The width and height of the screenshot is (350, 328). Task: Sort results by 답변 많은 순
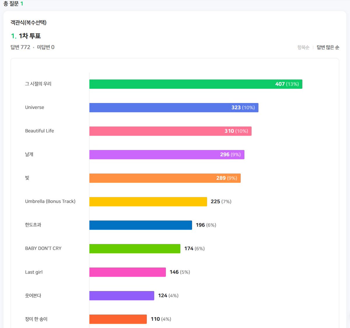click(328, 47)
